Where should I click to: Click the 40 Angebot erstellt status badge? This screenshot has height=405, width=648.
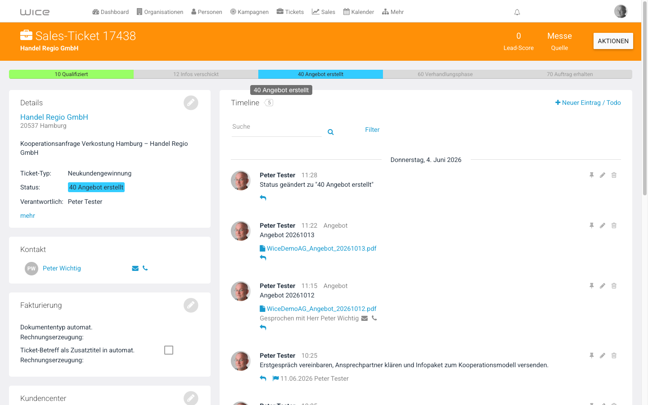click(96, 187)
